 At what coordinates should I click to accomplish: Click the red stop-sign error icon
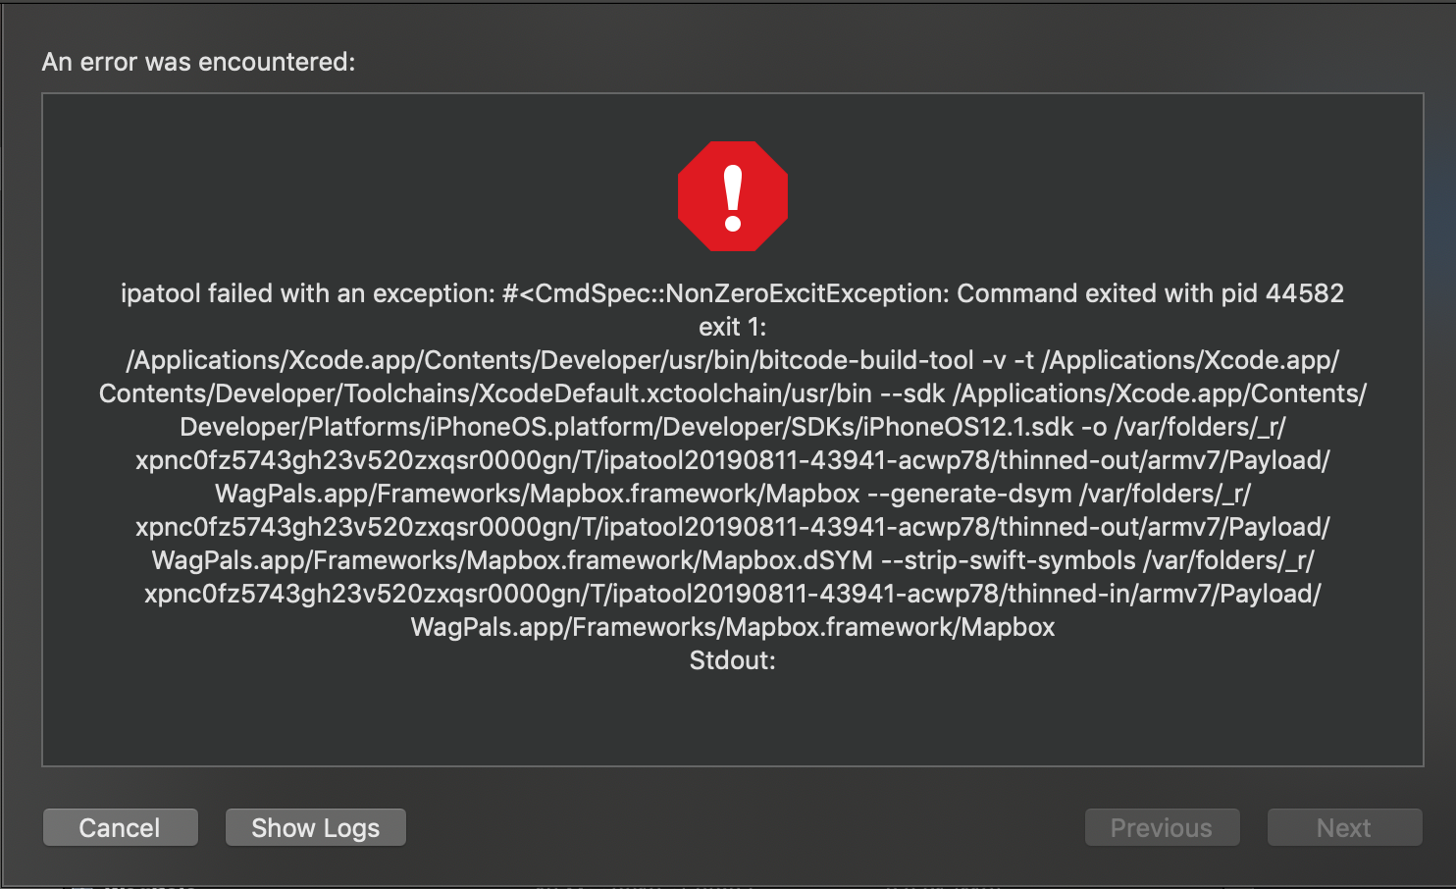(732, 195)
